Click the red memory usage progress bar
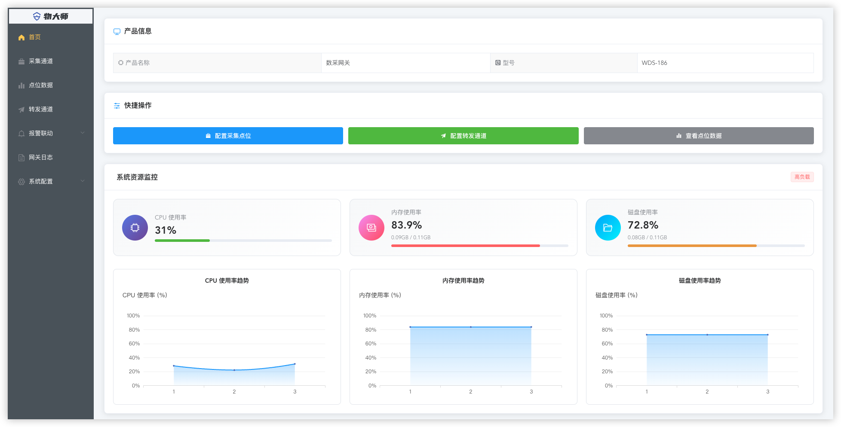Image resolution: width=841 pixels, height=427 pixels. [x=465, y=246]
